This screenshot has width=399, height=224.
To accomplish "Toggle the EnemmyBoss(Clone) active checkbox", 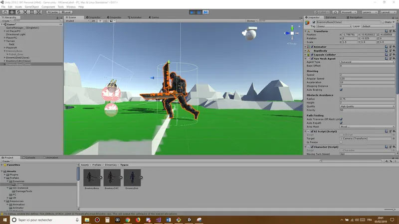I will coord(314,22).
